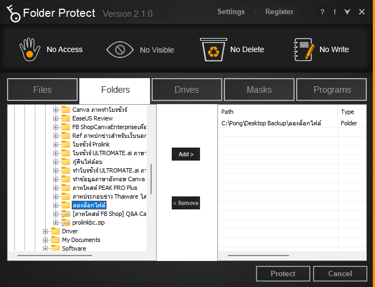Screen dimensions: 375x287
Task: Click the My Documents folder icon
Action: pos(55,239)
